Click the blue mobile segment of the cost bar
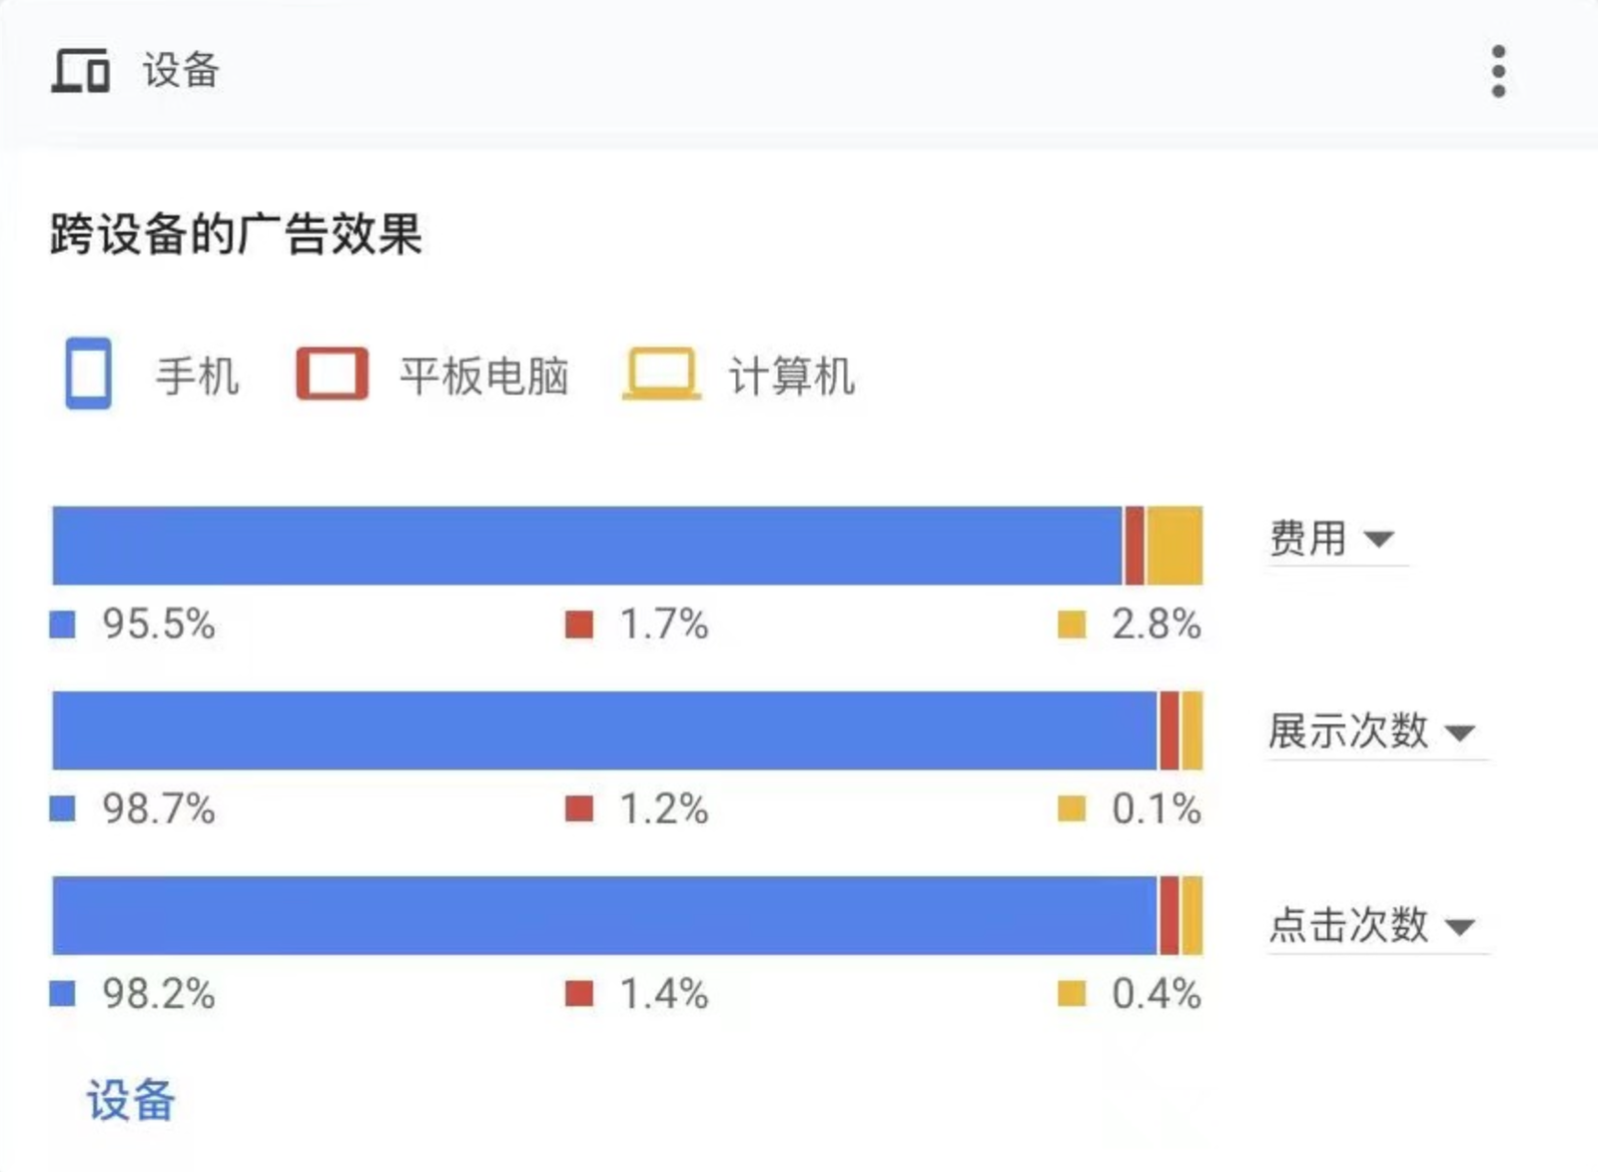The image size is (1598, 1172). [x=587, y=546]
